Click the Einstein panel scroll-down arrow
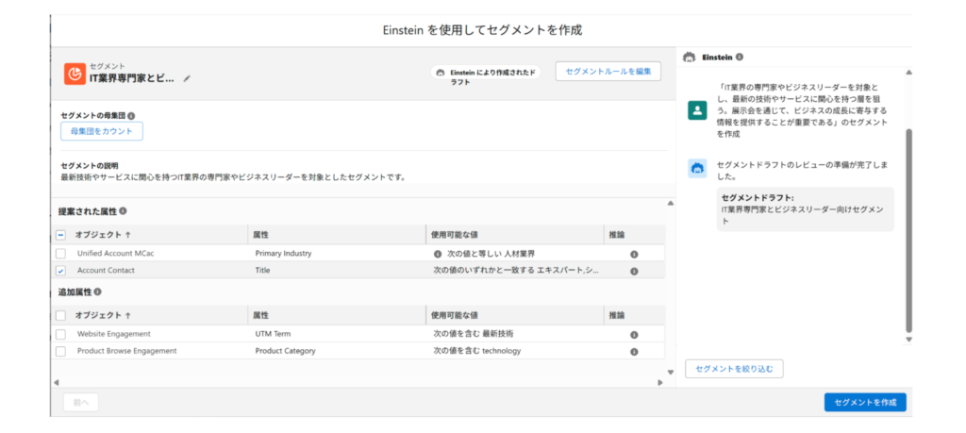This screenshot has height=433, width=966. (908, 340)
